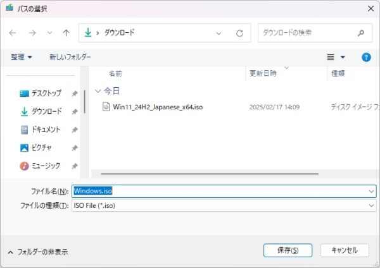This screenshot has height=268, width=380.
Task: Go forward with the right arrow
Action: pos(32,33)
